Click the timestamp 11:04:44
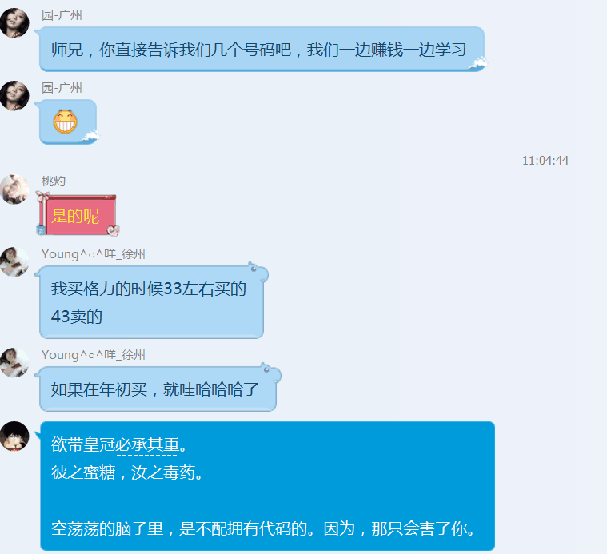The image size is (607, 554). [x=545, y=160]
